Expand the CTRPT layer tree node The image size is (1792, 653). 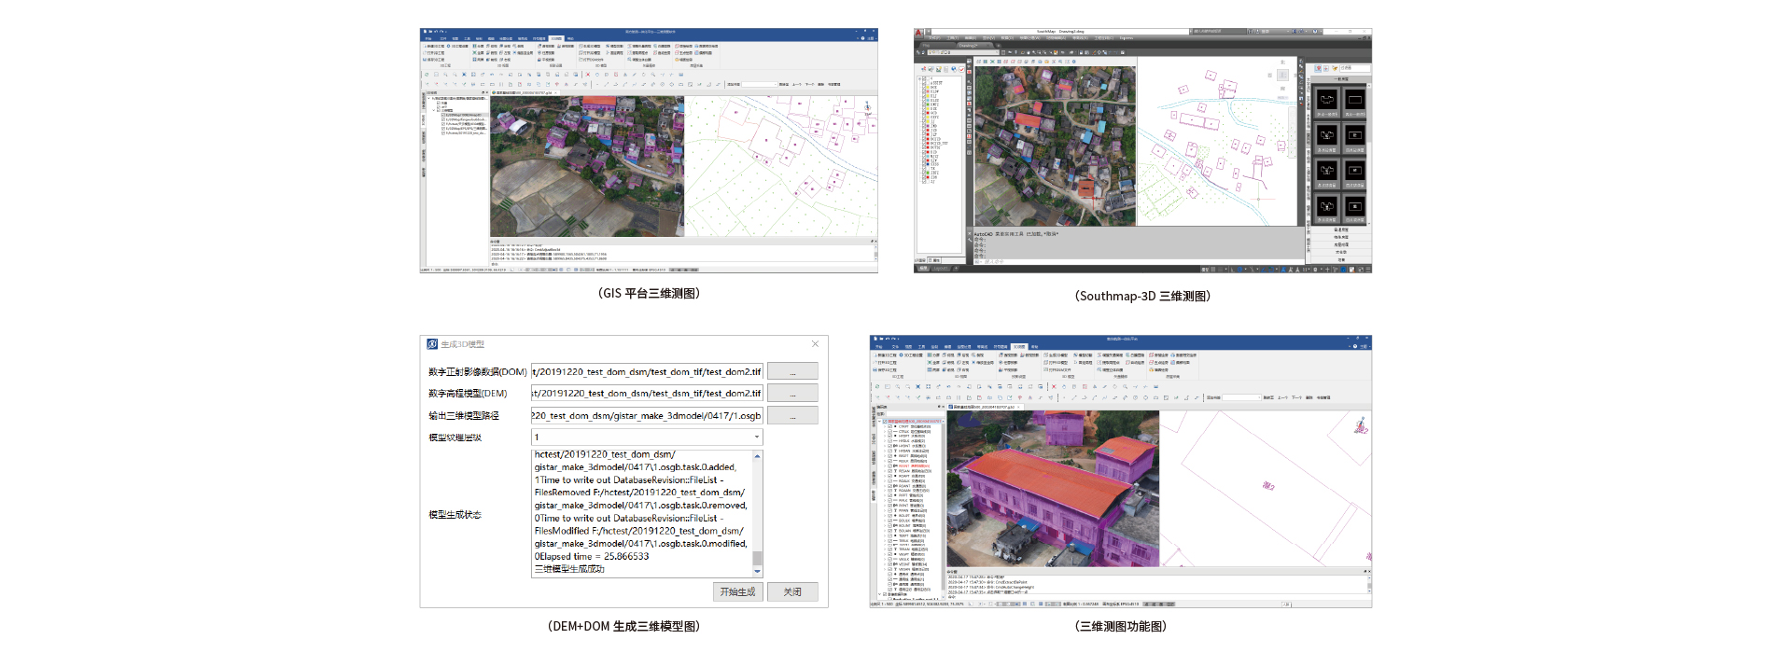(885, 427)
